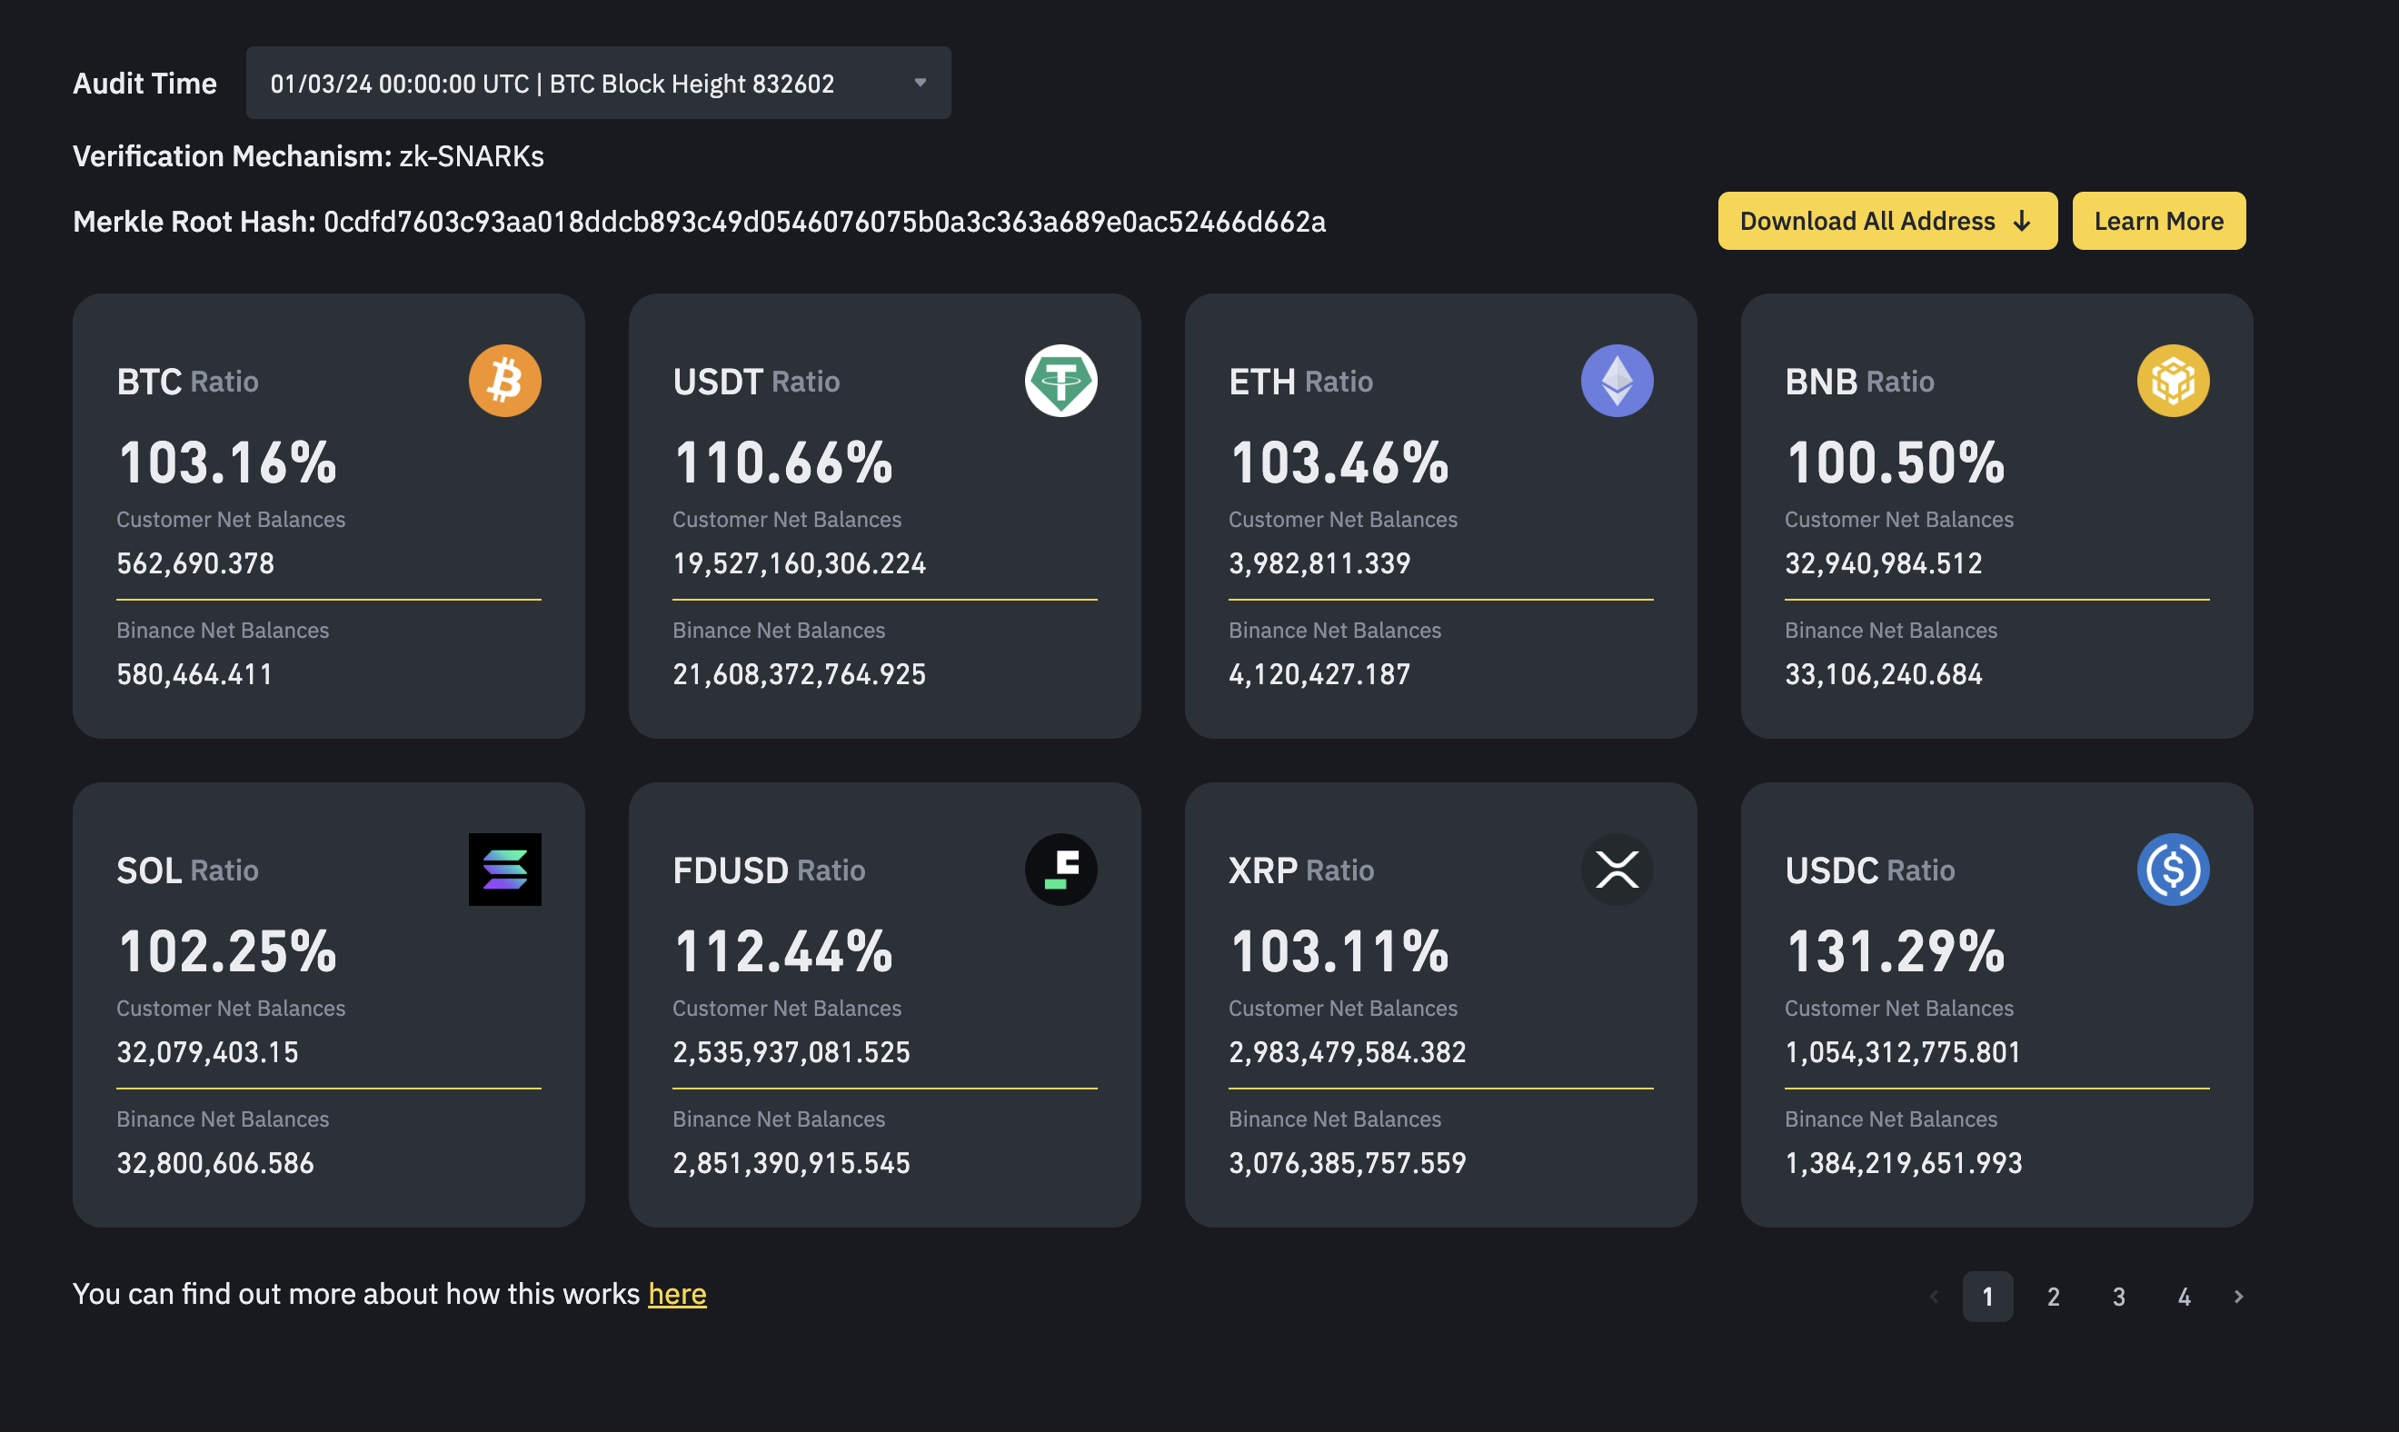Screen dimensions: 2399x1432
Task: Click the Audit Time dropdown arrow
Action: point(920,83)
